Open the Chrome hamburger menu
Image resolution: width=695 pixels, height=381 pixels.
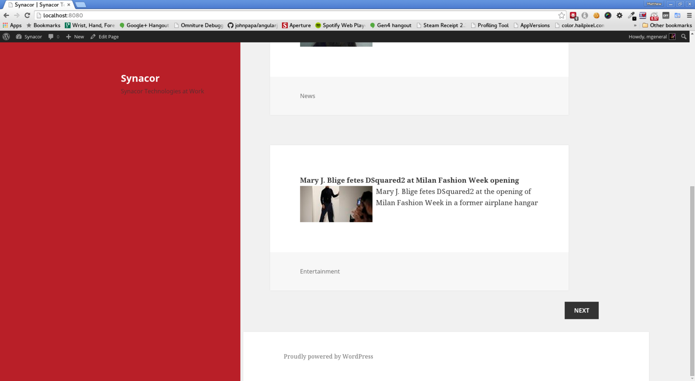pyautogui.click(x=689, y=15)
